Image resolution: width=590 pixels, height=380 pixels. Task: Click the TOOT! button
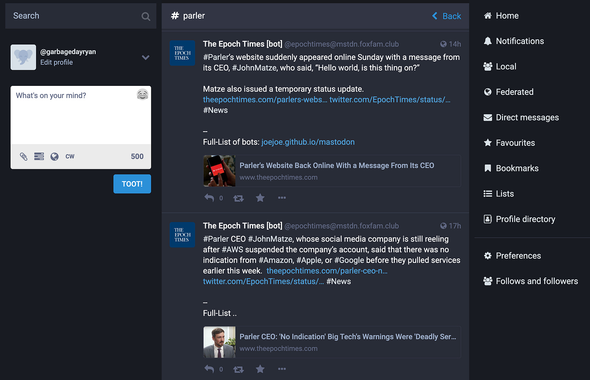click(x=132, y=184)
